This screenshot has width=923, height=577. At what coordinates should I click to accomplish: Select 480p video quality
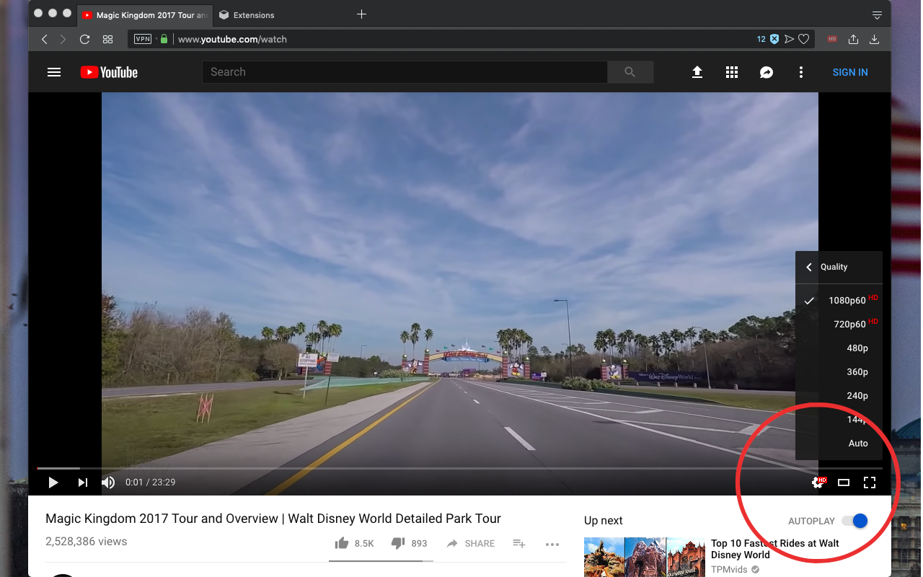point(857,348)
